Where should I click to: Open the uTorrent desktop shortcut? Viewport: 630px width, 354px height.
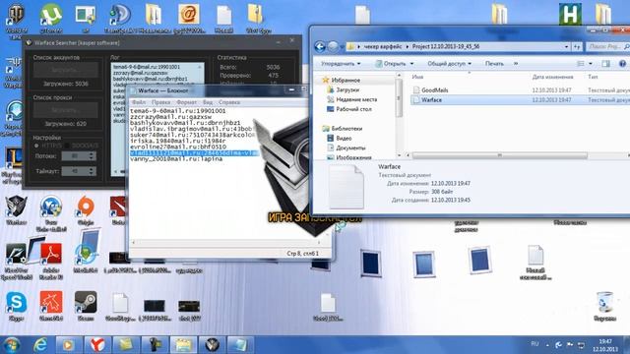pos(51,18)
